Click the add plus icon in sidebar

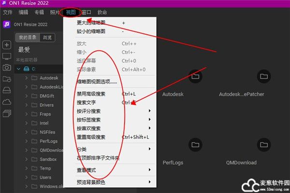point(7,45)
